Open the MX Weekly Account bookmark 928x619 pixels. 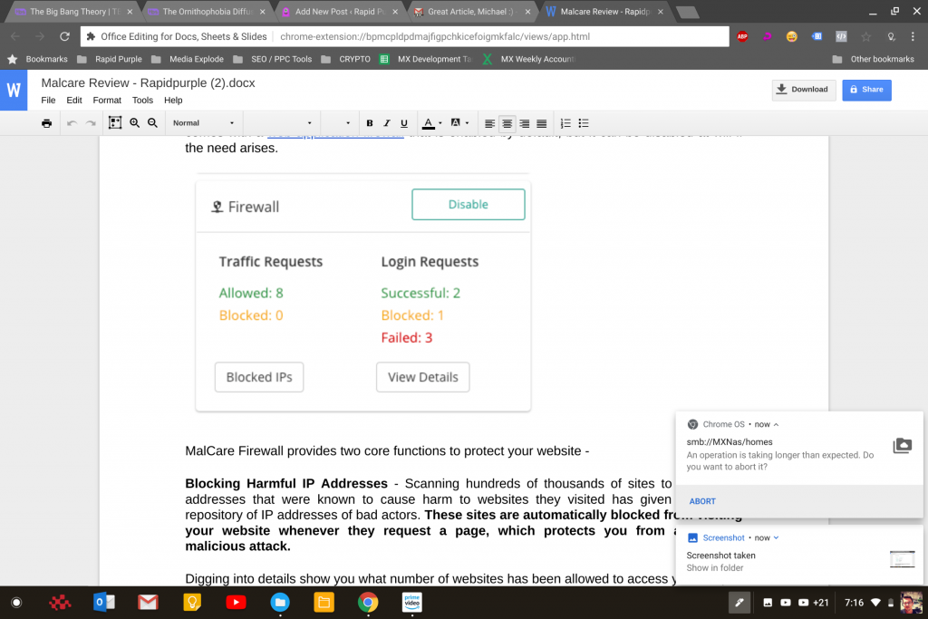coord(529,59)
